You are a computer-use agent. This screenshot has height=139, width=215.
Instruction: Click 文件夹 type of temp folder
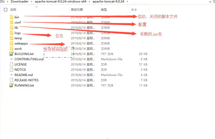[105, 38]
